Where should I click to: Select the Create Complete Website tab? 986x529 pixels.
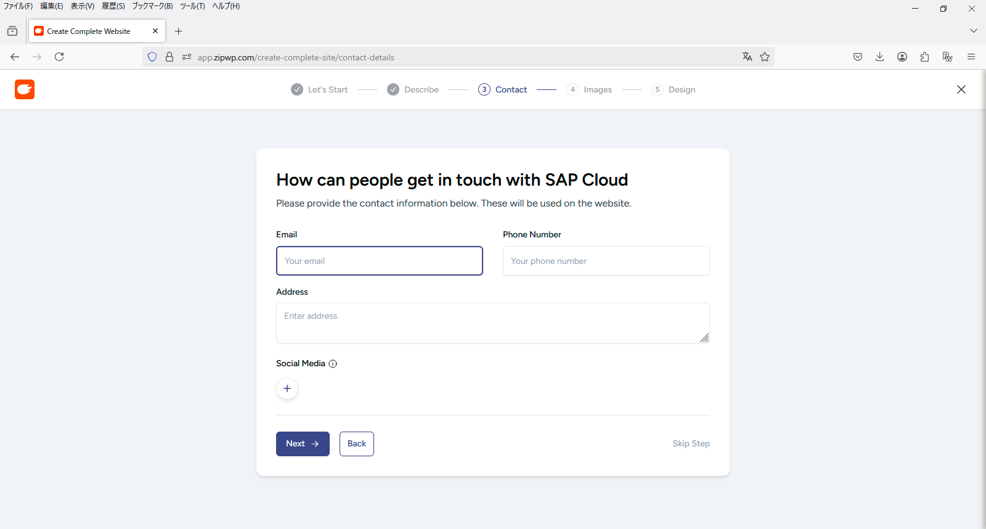coord(97,31)
